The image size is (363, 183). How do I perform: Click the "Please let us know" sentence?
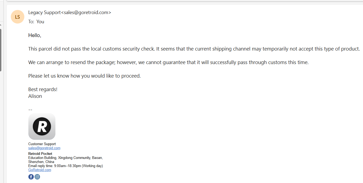tap(85, 76)
